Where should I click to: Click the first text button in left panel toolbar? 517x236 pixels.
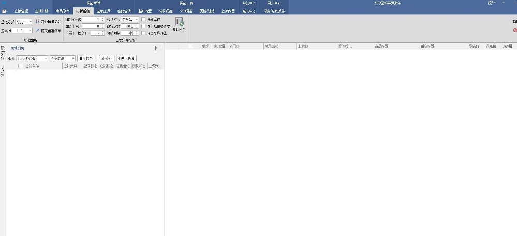[x=86, y=58]
